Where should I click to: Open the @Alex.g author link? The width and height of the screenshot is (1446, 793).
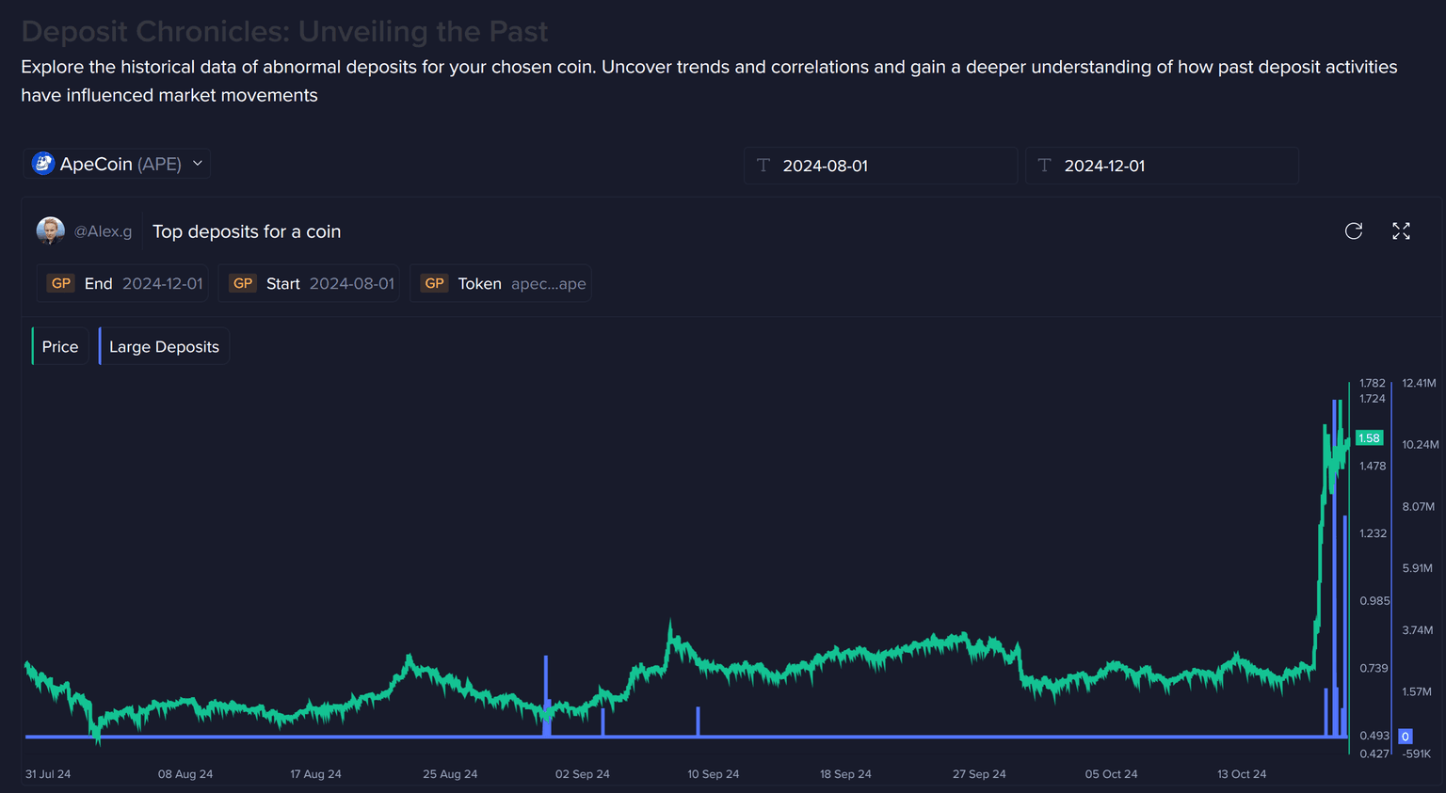pos(103,231)
